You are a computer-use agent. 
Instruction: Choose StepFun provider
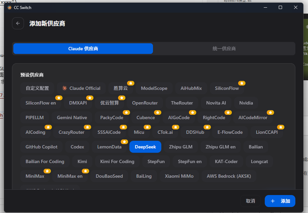click(156, 161)
